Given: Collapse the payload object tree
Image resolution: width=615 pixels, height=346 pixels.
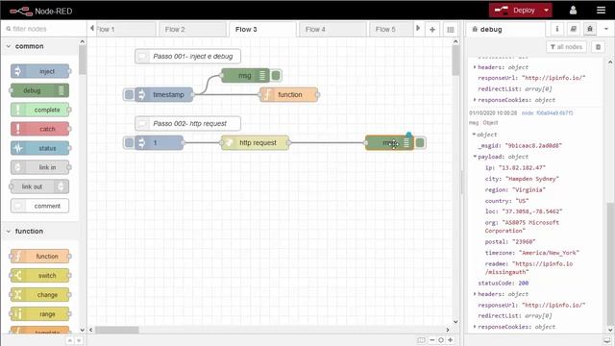Looking at the screenshot, I should coord(475,157).
